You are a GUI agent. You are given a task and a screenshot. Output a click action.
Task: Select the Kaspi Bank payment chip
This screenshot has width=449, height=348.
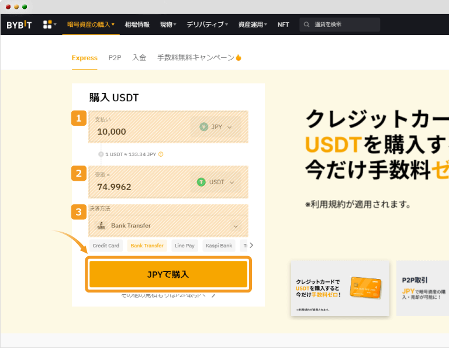coord(219,246)
